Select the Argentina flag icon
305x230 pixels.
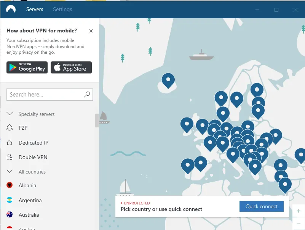10,200
